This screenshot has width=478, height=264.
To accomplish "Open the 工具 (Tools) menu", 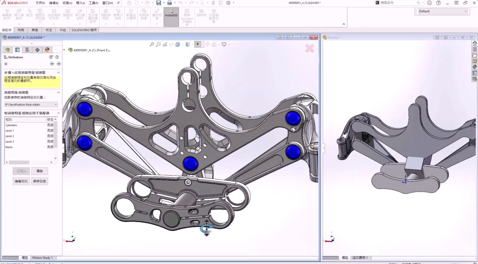I will (x=93, y=3).
